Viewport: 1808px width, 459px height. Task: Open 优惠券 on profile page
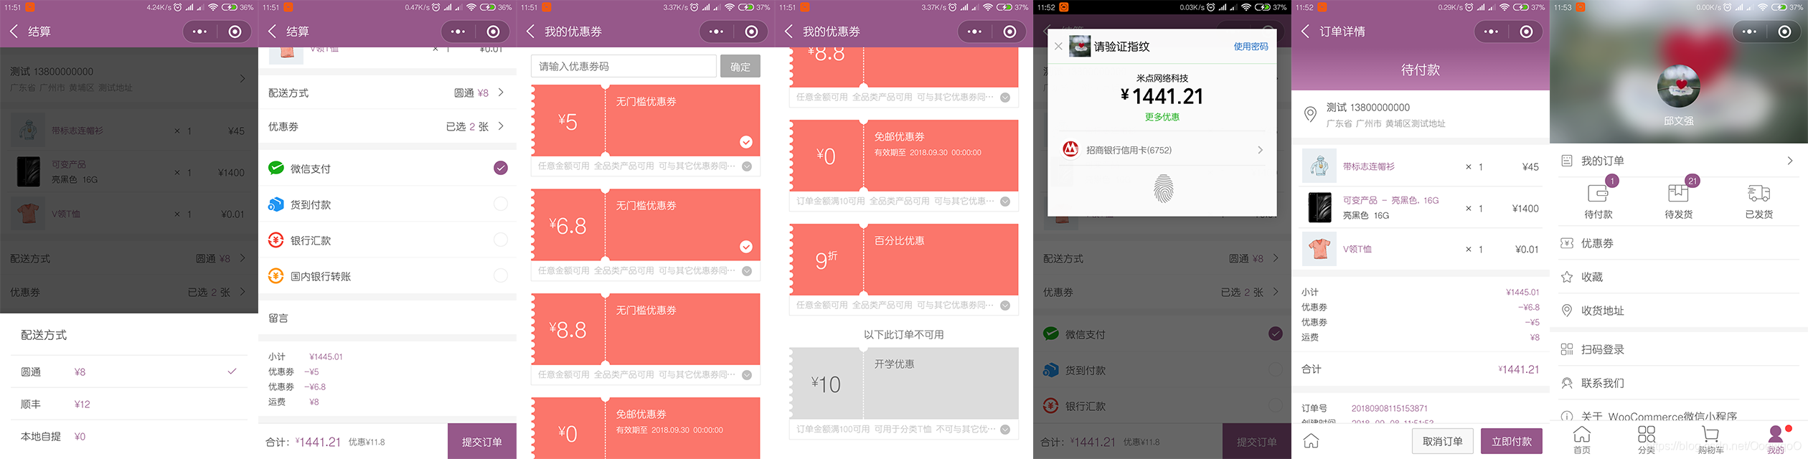[1679, 243]
